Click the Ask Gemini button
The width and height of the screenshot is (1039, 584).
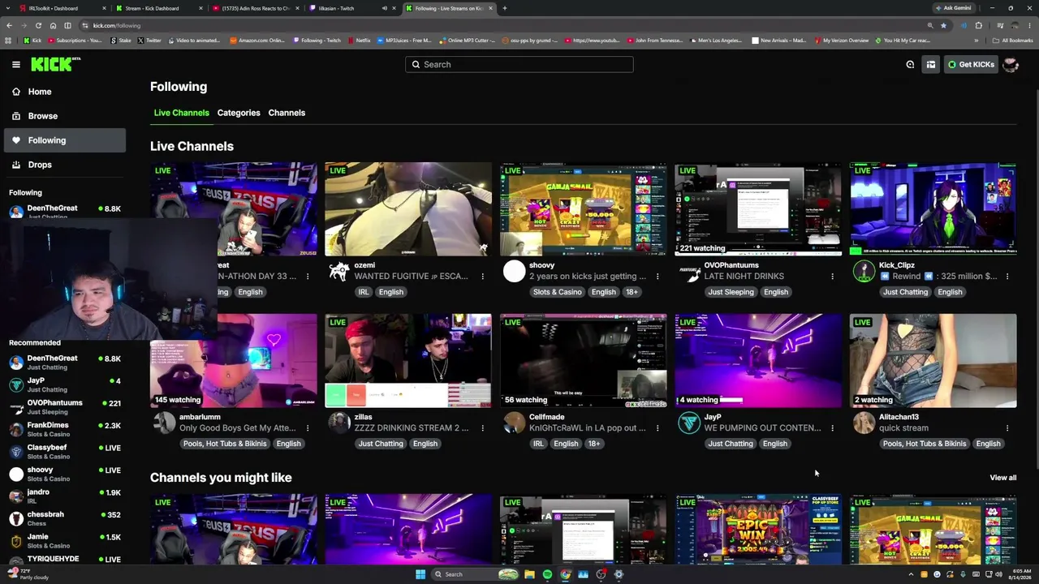click(x=954, y=8)
